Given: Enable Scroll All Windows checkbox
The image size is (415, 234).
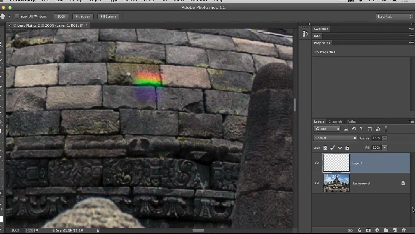Looking at the screenshot, I should click(x=17, y=16).
